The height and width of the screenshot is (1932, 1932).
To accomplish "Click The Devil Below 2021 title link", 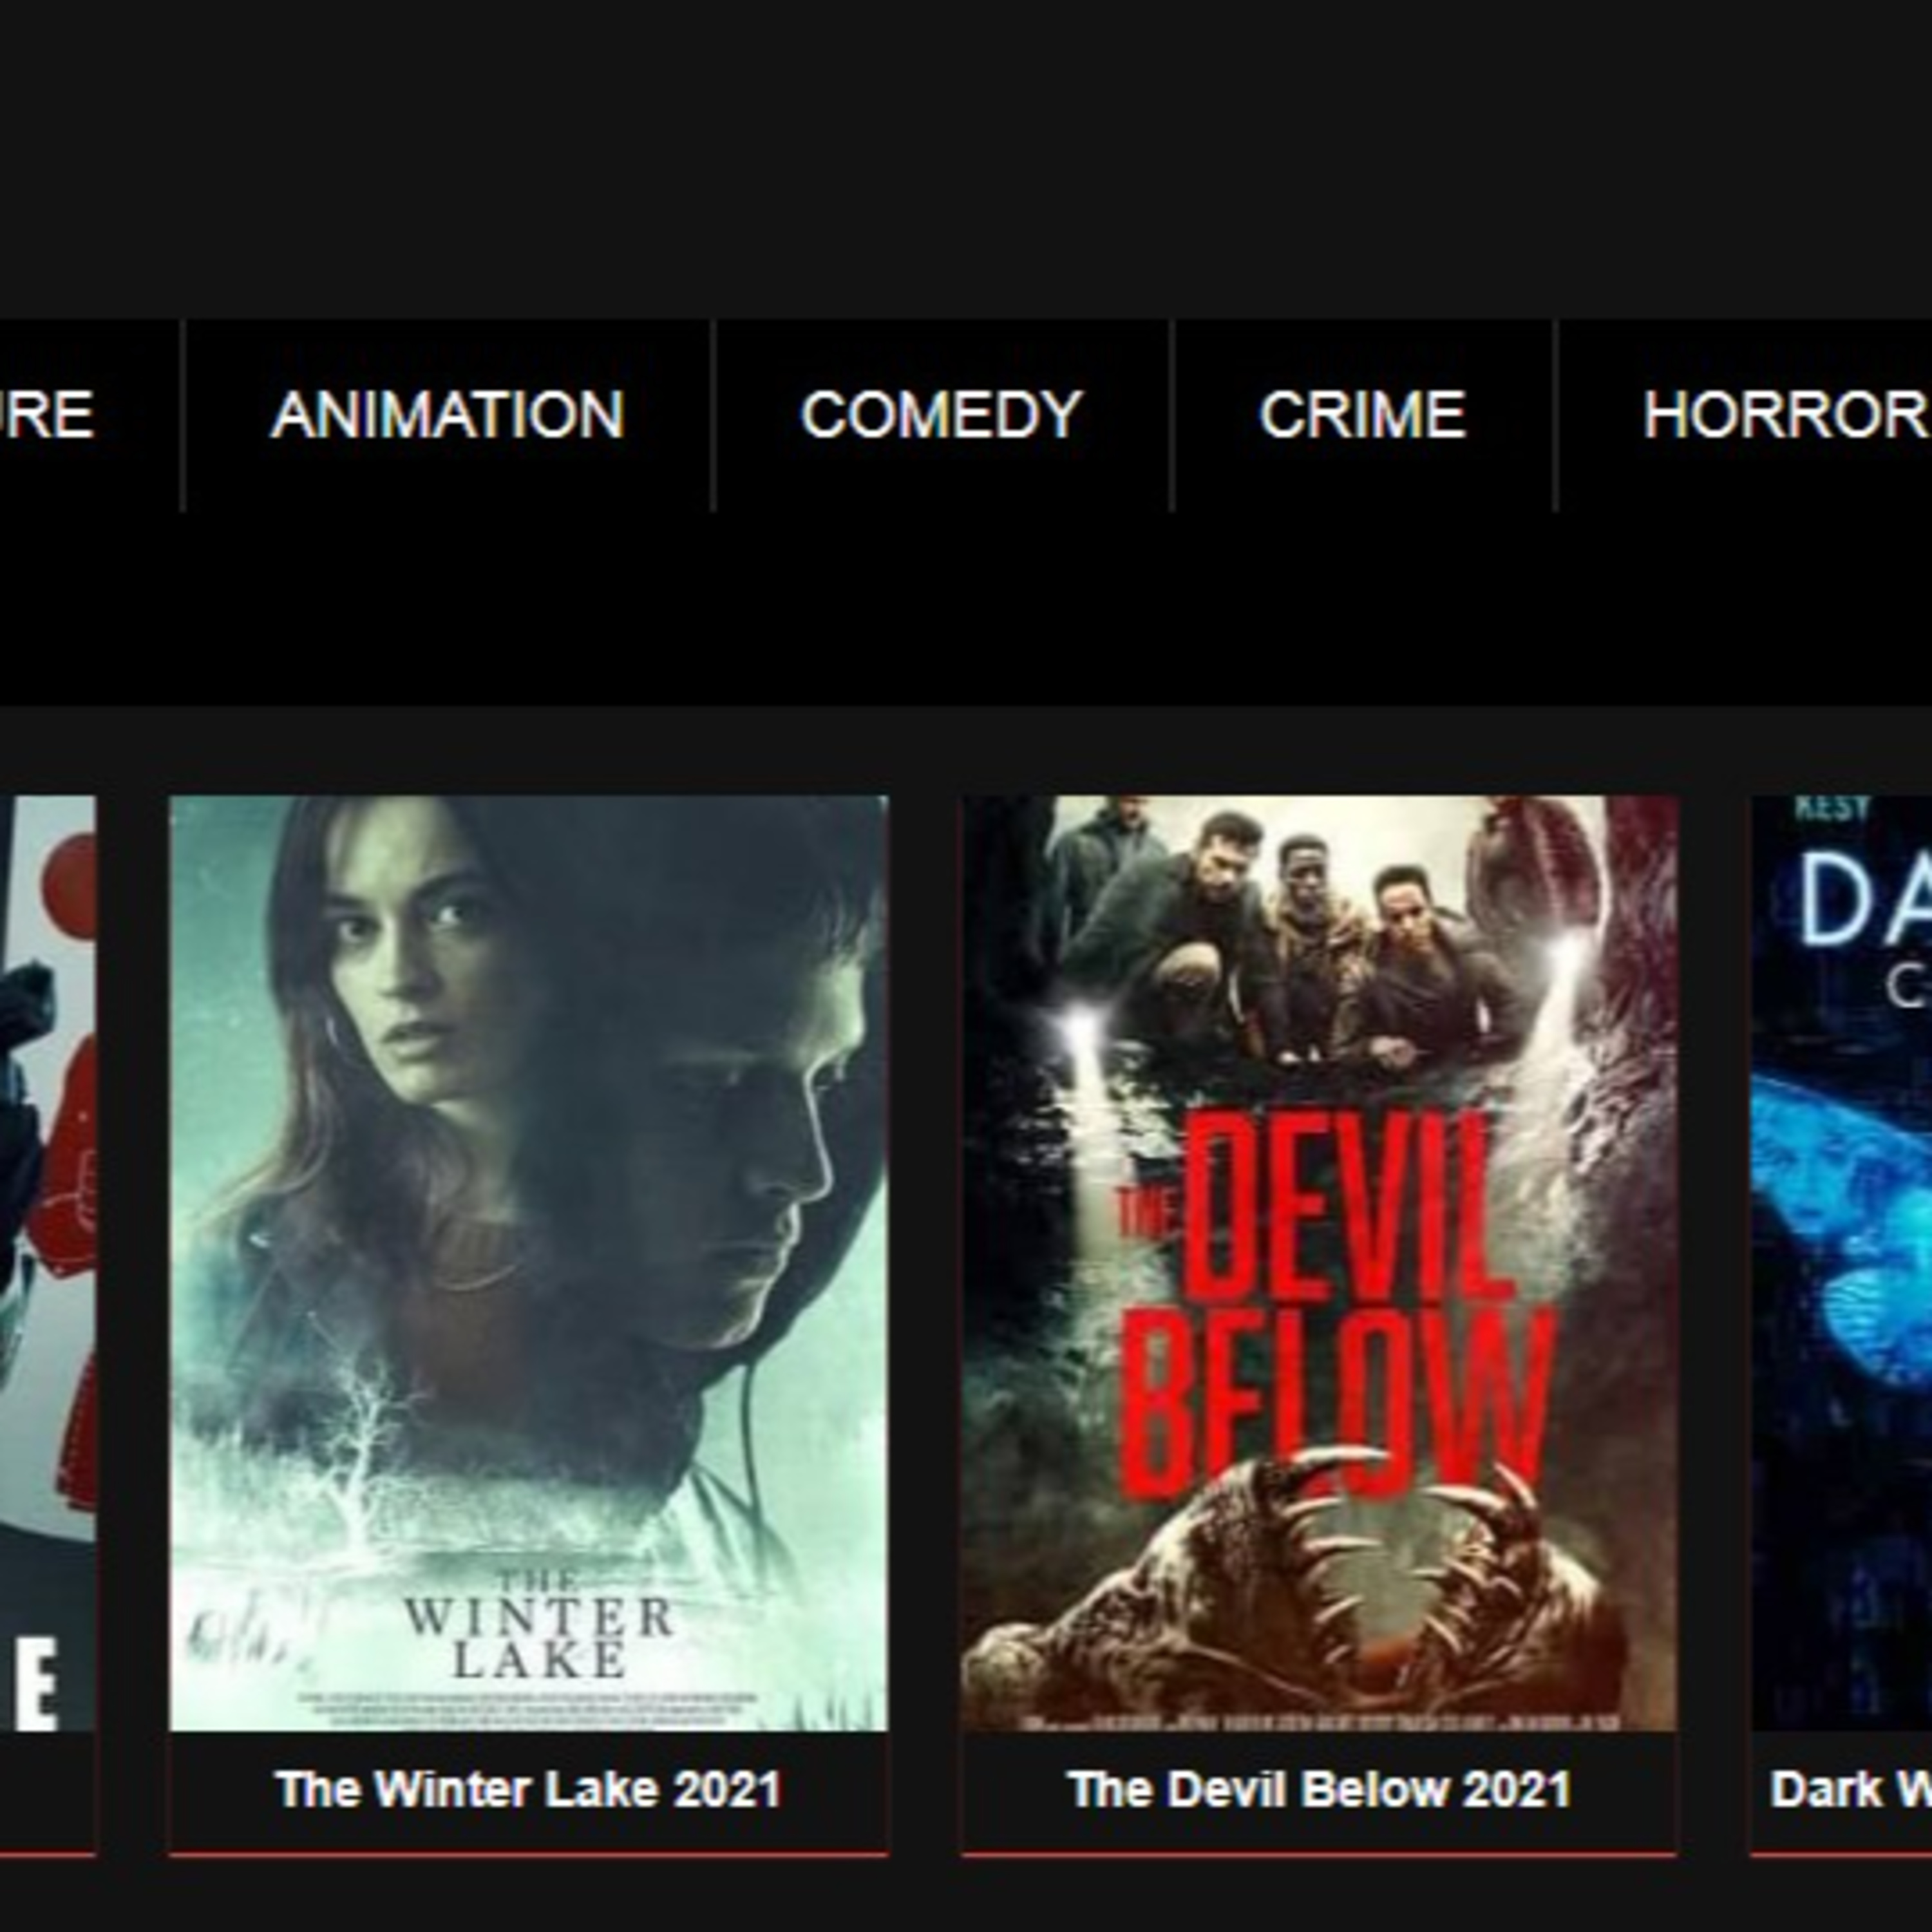I will click(1319, 1790).
